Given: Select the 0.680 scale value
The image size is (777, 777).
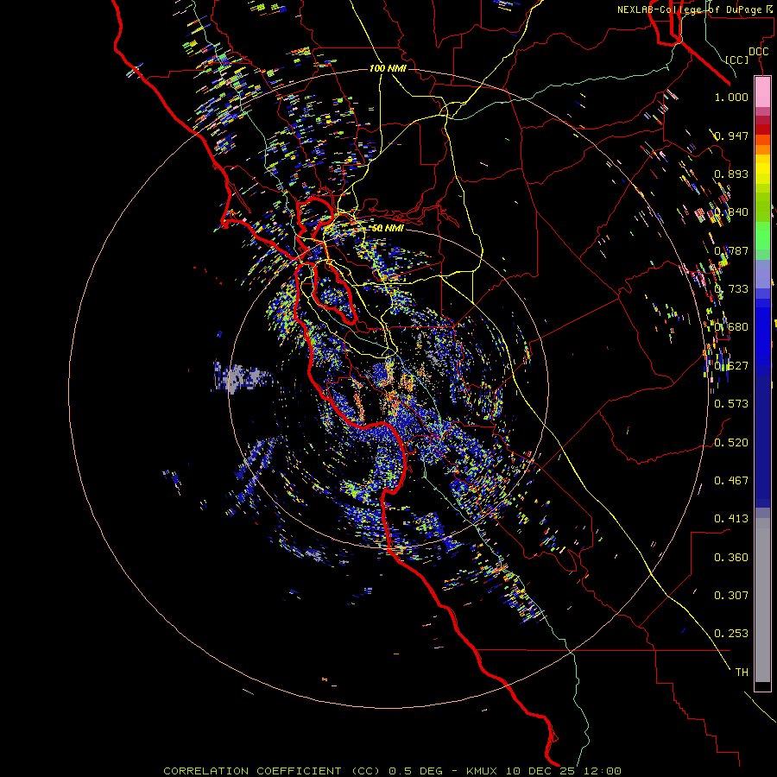Looking at the screenshot, I should 731,327.
